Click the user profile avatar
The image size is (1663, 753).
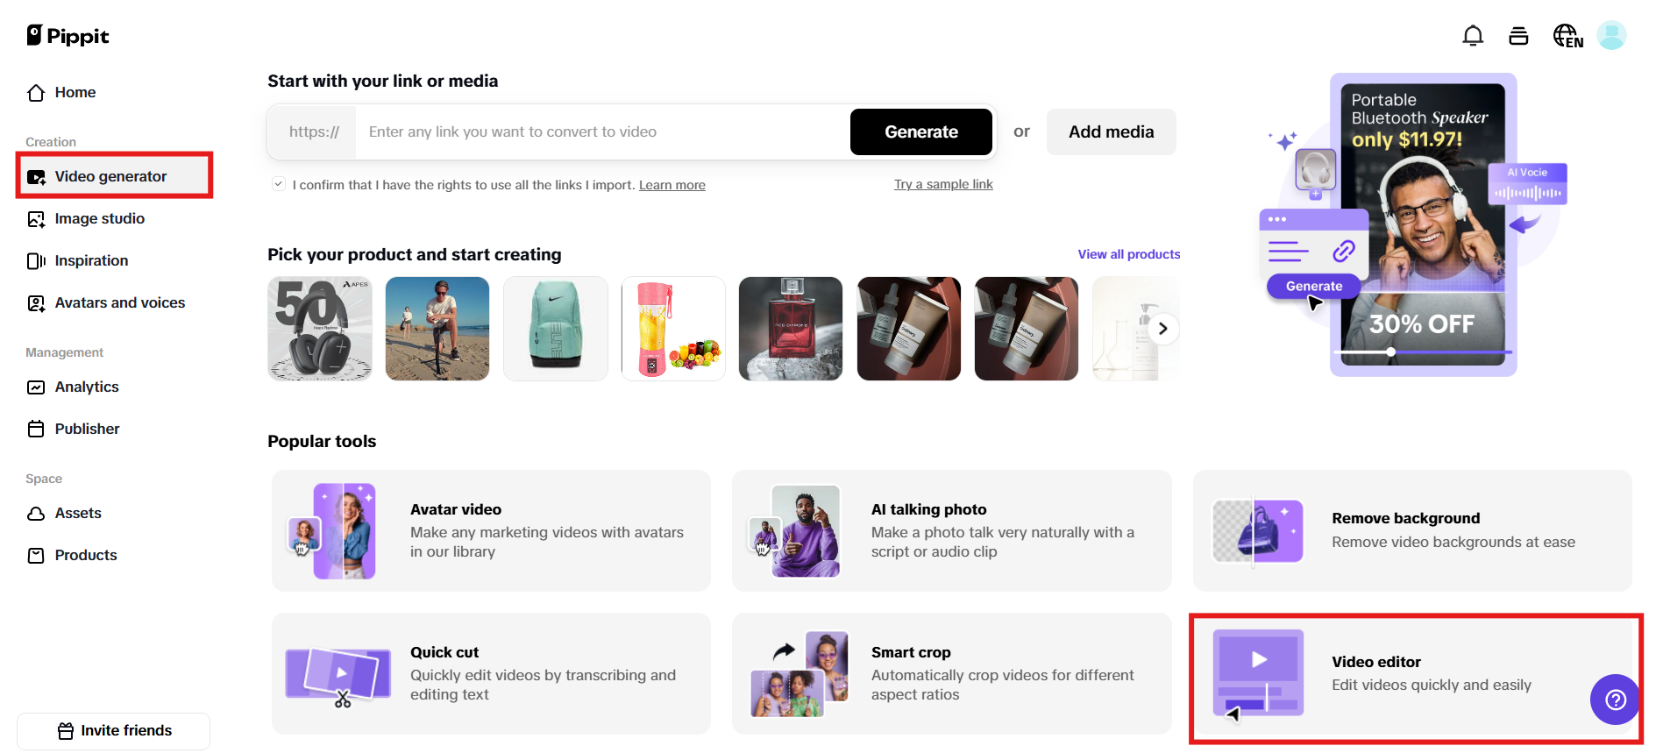pyautogui.click(x=1611, y=36)
